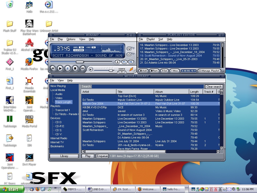Screen dimensions: 257x193
Task: Click the Windows Start button
Action: point(12,189)
